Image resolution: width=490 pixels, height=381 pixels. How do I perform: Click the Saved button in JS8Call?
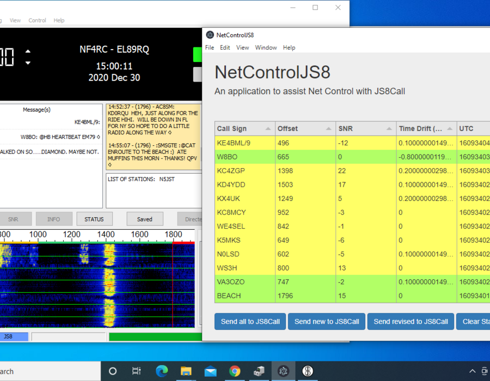pos(145,219)
